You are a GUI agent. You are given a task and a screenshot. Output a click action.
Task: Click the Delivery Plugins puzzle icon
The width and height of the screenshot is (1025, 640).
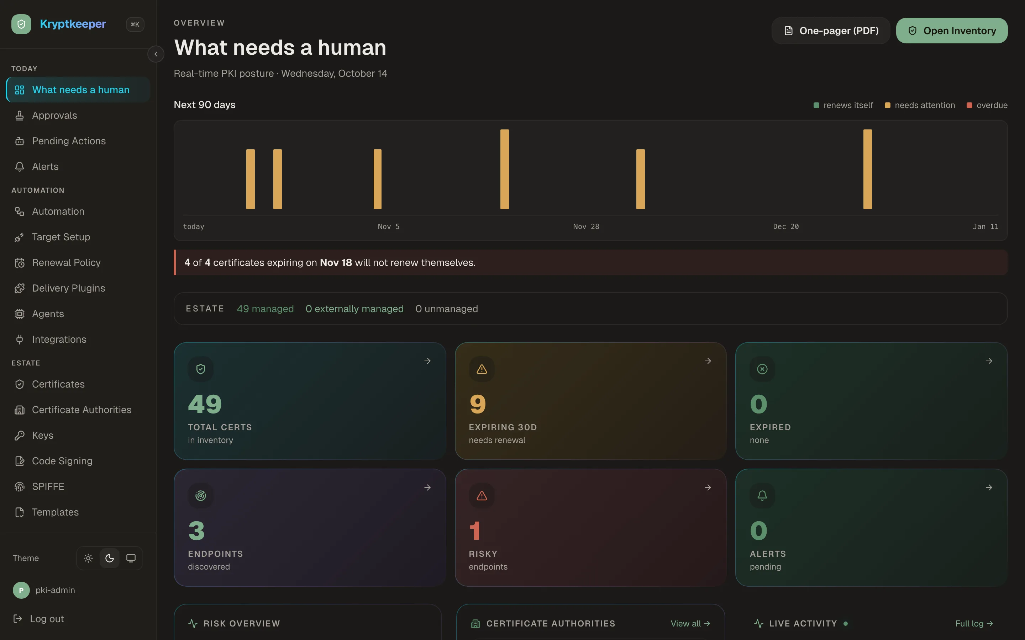point(20,288)
